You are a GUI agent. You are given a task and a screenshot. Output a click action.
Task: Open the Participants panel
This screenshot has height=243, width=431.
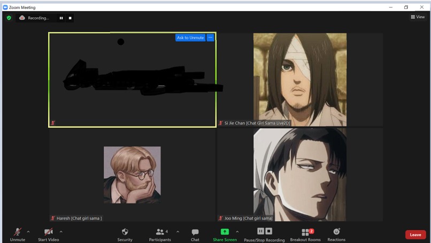[160, 235]
